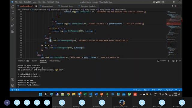Image resolution: width=192 pixels, height=108 pixels.
Task: Open Excel from taskbar
Action: tap(85, 94)
